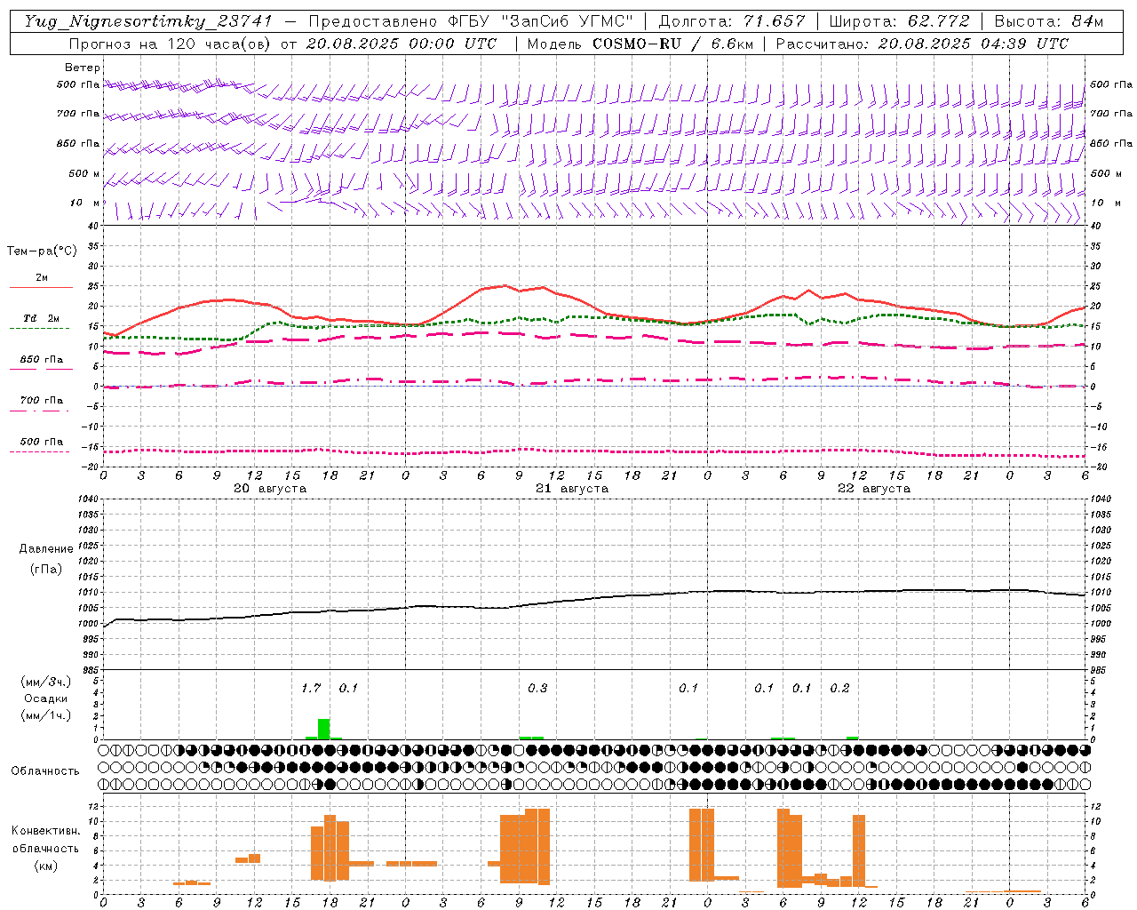
Task: Click the 2м temperature legend label
Action: [42, 278]
